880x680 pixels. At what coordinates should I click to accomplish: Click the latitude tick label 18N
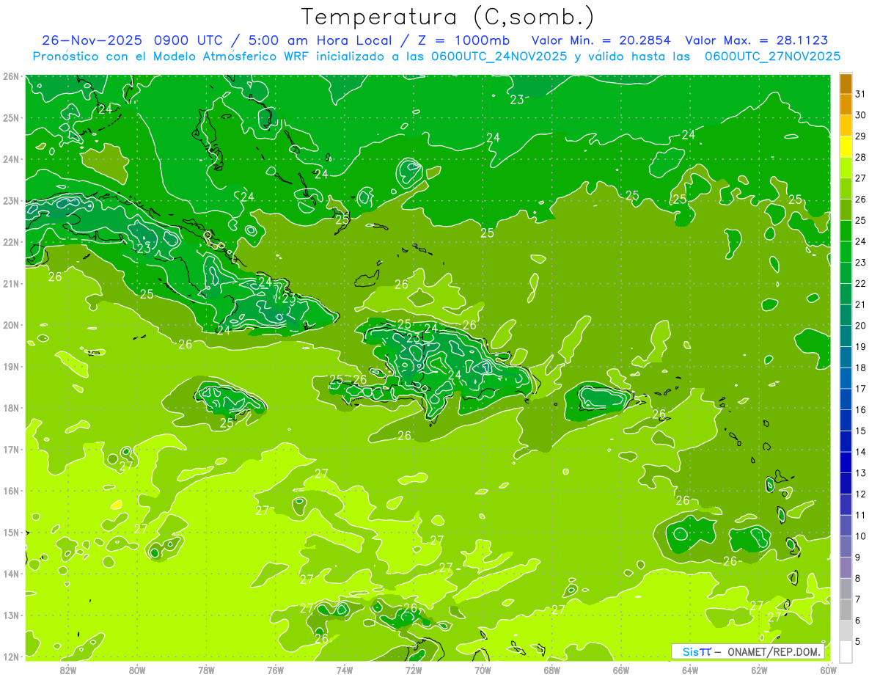point(12,408)
